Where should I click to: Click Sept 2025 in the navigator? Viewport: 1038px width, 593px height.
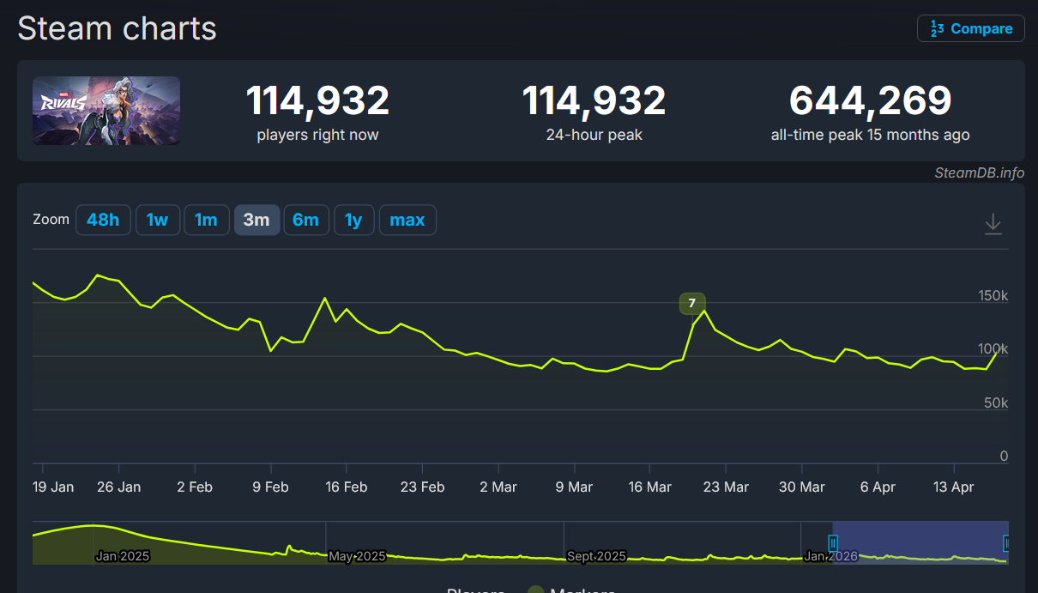point(597,556)
